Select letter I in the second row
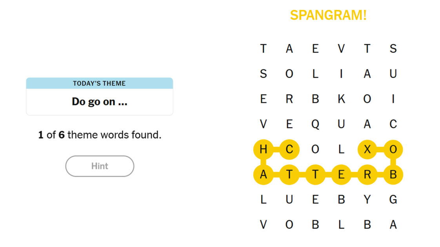 pos(341,74)
